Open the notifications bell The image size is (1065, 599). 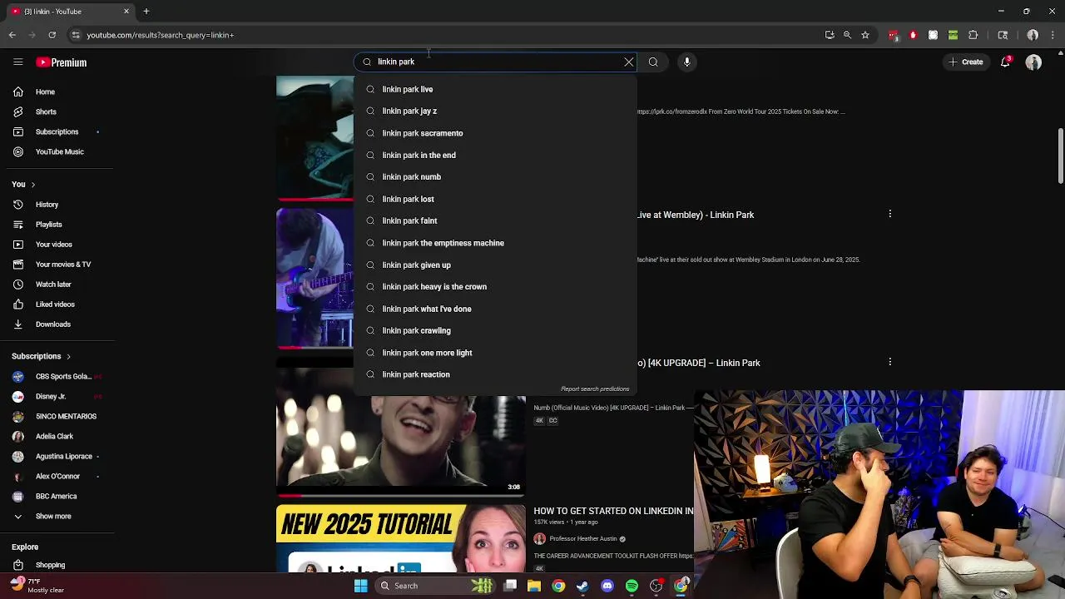pyautogui.click(x=1006, y=62)
